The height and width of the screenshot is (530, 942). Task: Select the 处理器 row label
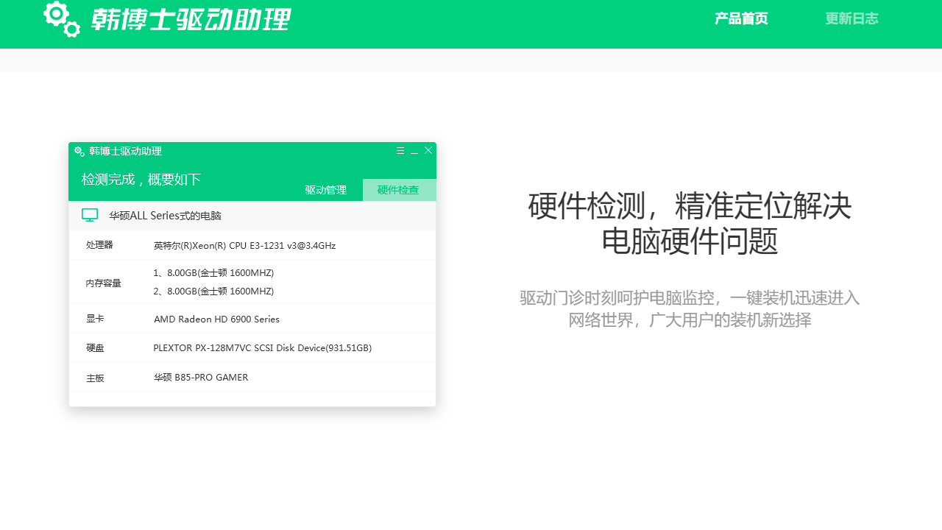tap(99, 245)
